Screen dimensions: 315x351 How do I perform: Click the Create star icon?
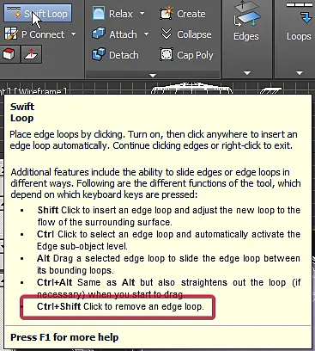pos(167,13)
